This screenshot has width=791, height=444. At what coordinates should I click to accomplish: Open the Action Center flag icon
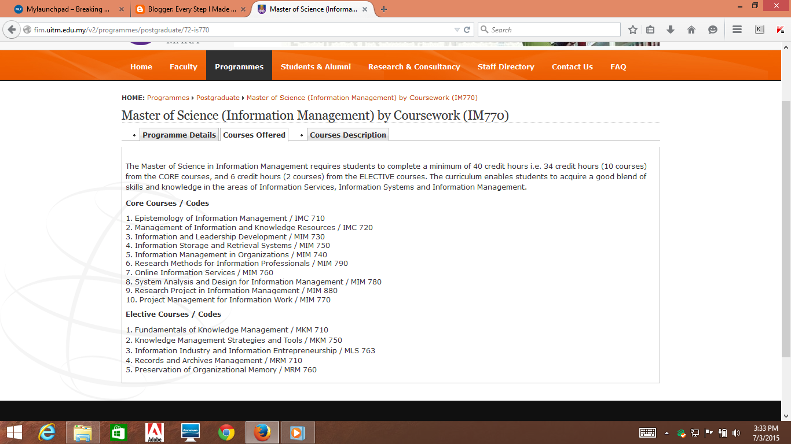[708, 432]
